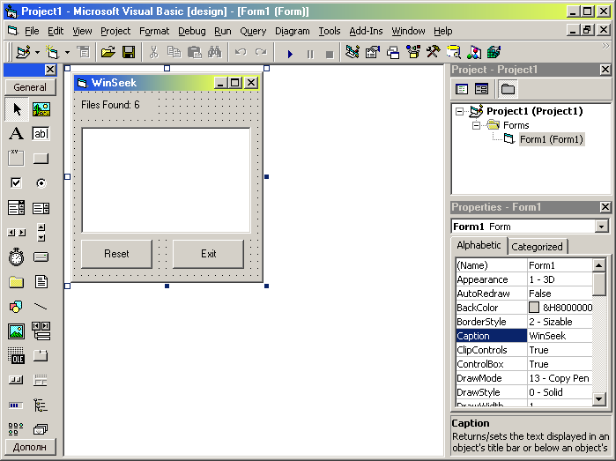Open the Debug menu

(x=192, y=31)
